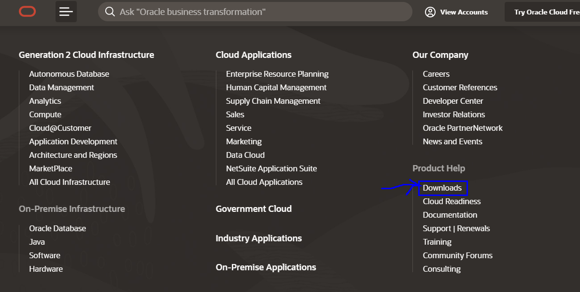Screen dimensions: 580x292
Task: Open On-Premise Infrastructure heading
Action: 72,209
